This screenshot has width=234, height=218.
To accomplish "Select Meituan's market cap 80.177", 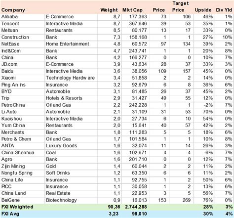I will click(135, 31).
